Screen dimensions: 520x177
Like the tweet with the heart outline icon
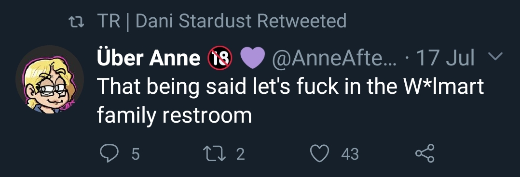coord(319,154)
